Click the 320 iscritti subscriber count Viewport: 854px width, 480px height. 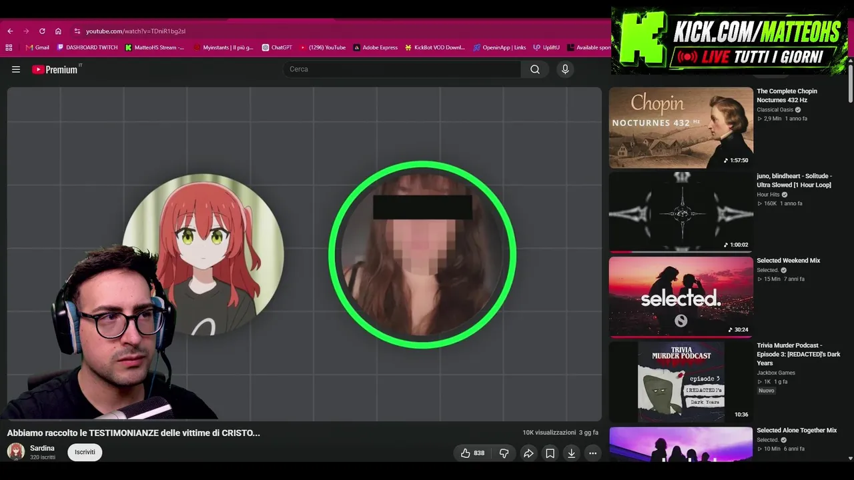(x=43, y=457)
